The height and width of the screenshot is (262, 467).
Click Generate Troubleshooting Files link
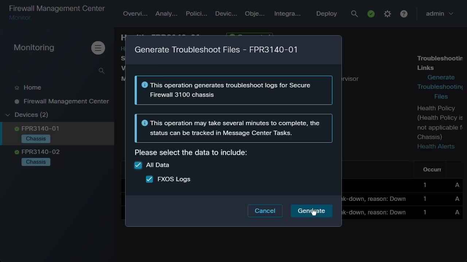440,87
